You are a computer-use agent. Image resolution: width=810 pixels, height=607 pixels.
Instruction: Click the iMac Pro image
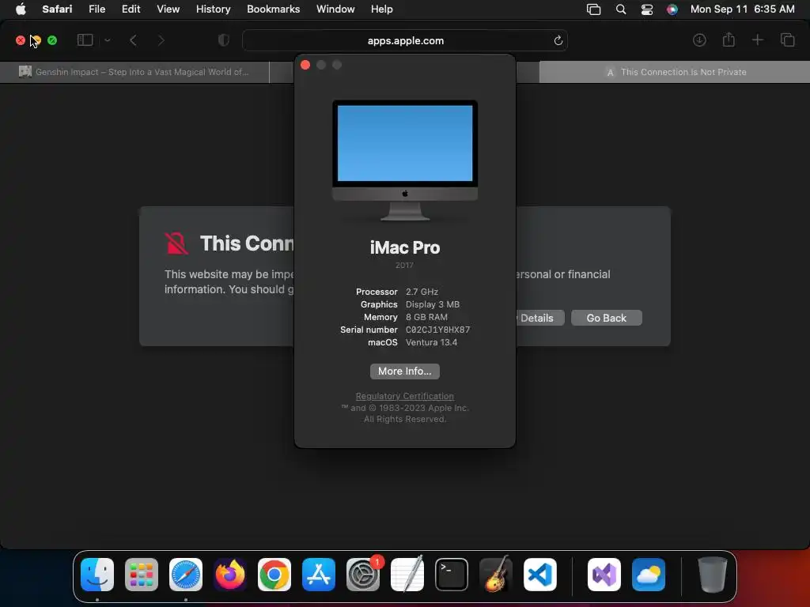click(405, 160)
